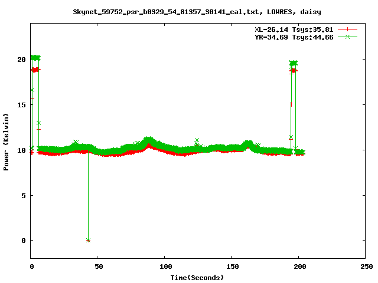Select the 'YR-34.69 Tsys:44.66' legend entry
This screenshot has width=378, height=283.
click(294, 37)
